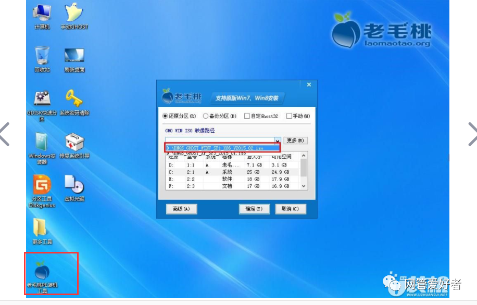Launch 修复系统引导 first-aid icon
This screenshot has width=477, height=305.
[x=74, y=146]
